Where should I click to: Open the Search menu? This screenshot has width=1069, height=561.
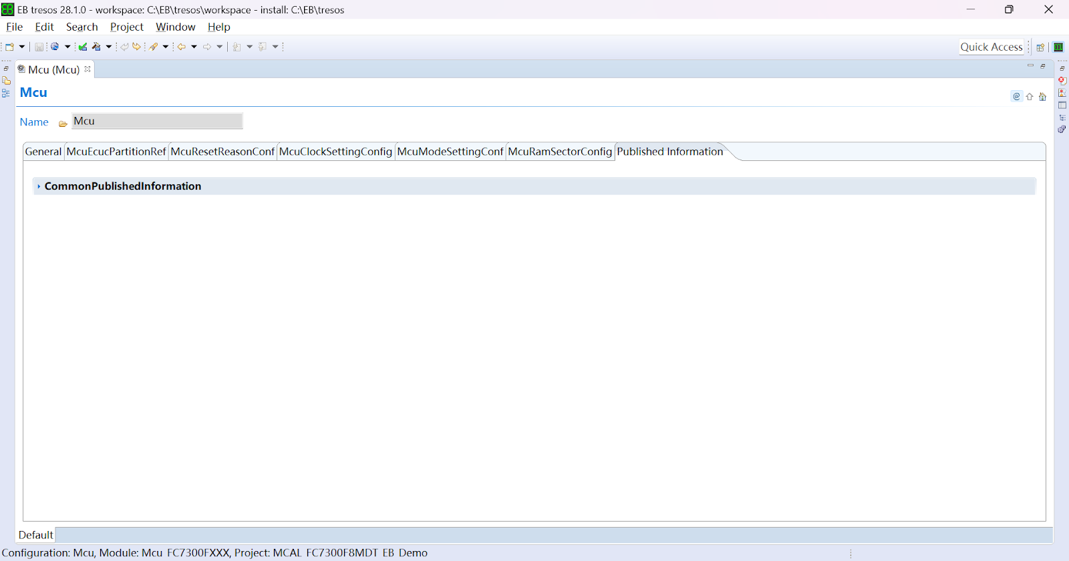(82, 27)
